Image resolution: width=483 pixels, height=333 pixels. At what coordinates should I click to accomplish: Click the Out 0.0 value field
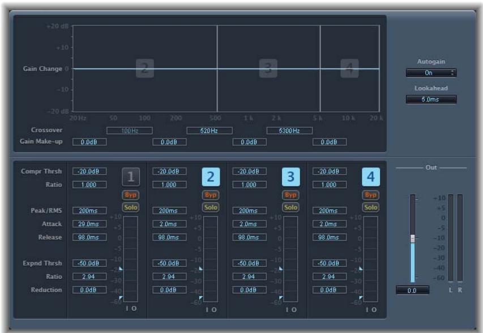[412, 290]
